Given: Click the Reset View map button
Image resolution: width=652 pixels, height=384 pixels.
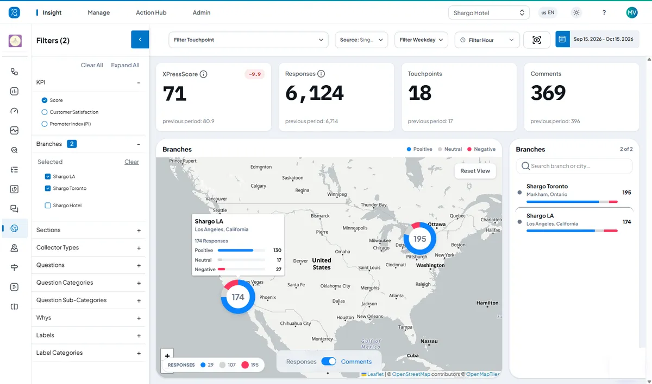Looking at the screenshot, I should (x=475, y=171).
